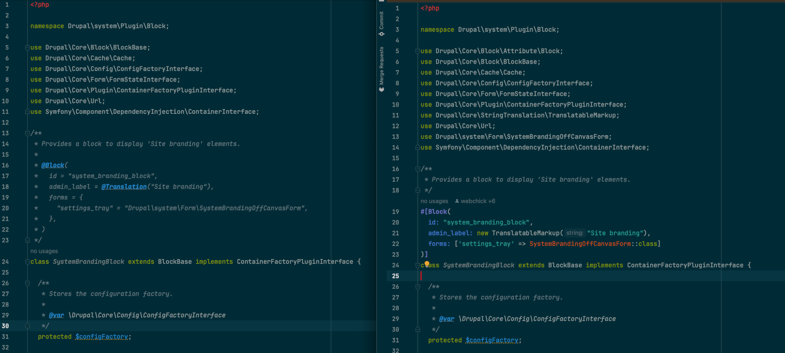
Task: Click 'no usages' hint in left editor
Action: [44, 251]
